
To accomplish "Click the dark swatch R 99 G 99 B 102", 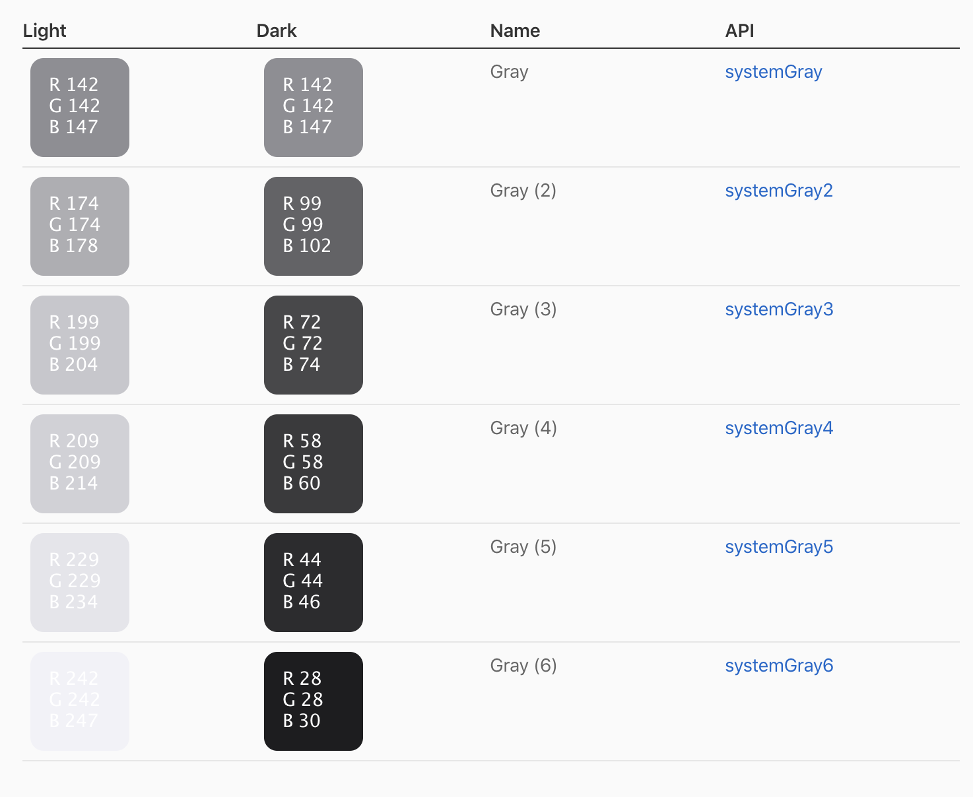I will tap(314, 226).
